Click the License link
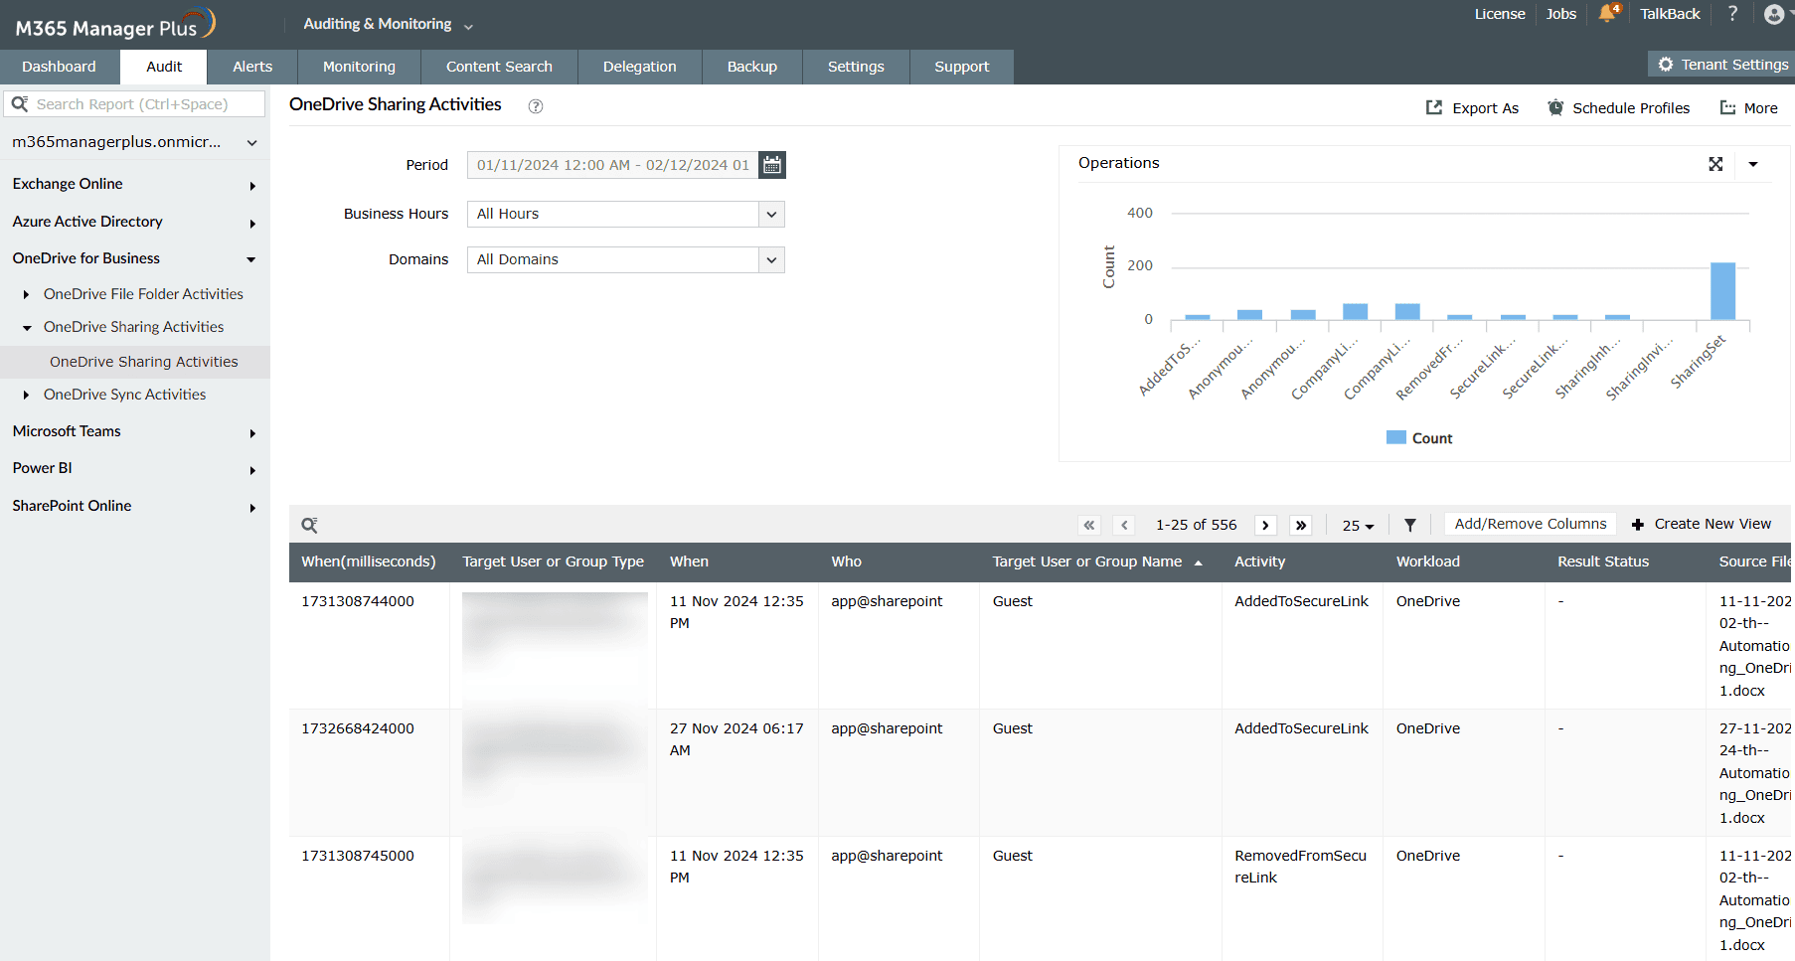 pyautogui.click(x=1500, y=14)
